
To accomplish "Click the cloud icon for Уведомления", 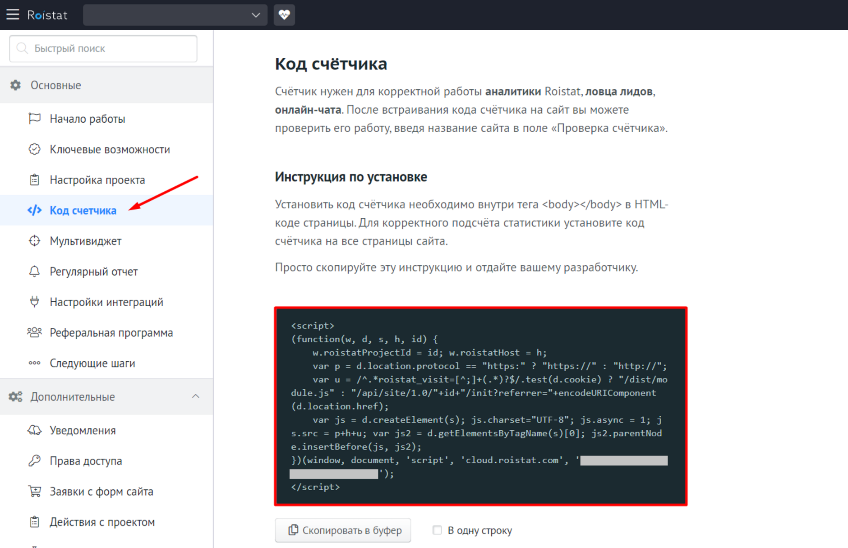I will click(x=35, y=430).
